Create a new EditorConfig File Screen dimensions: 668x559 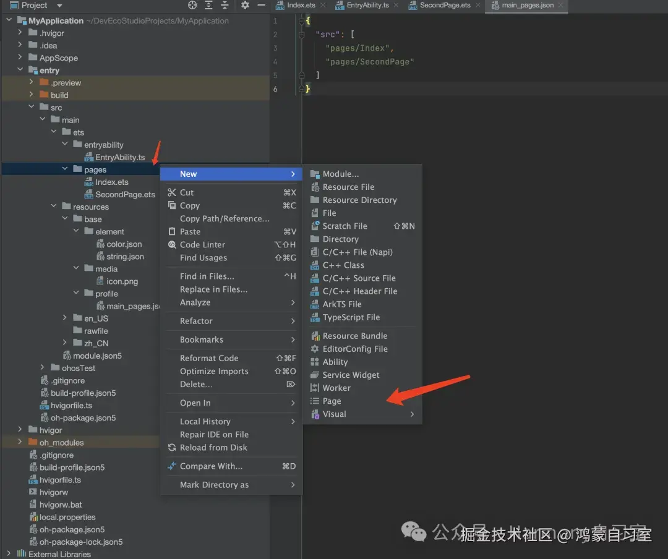tap(362, 349)
